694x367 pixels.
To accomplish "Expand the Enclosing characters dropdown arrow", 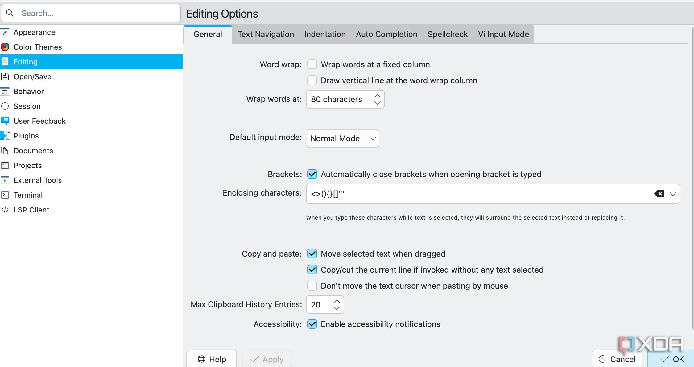I will pyautogui.click(x=673, y=194).
